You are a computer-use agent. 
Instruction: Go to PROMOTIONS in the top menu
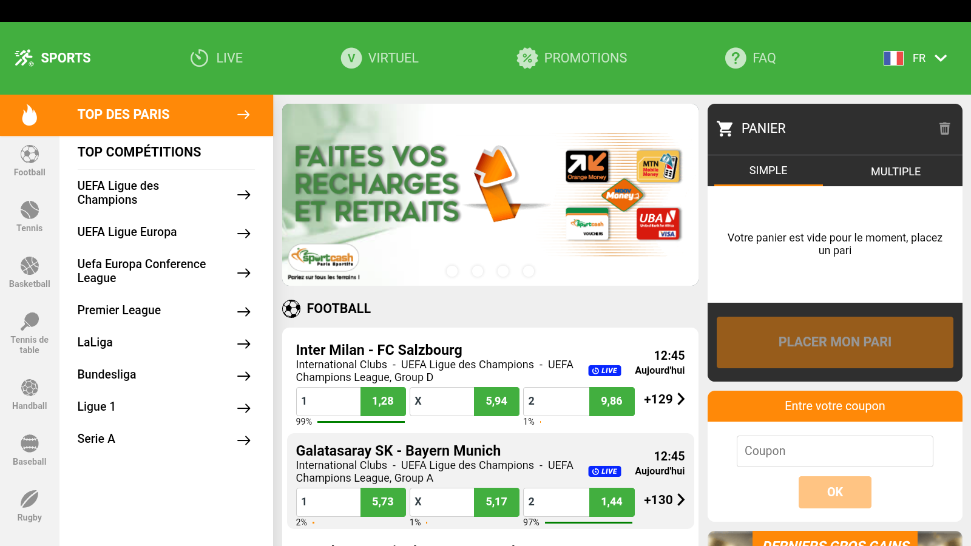572,58
